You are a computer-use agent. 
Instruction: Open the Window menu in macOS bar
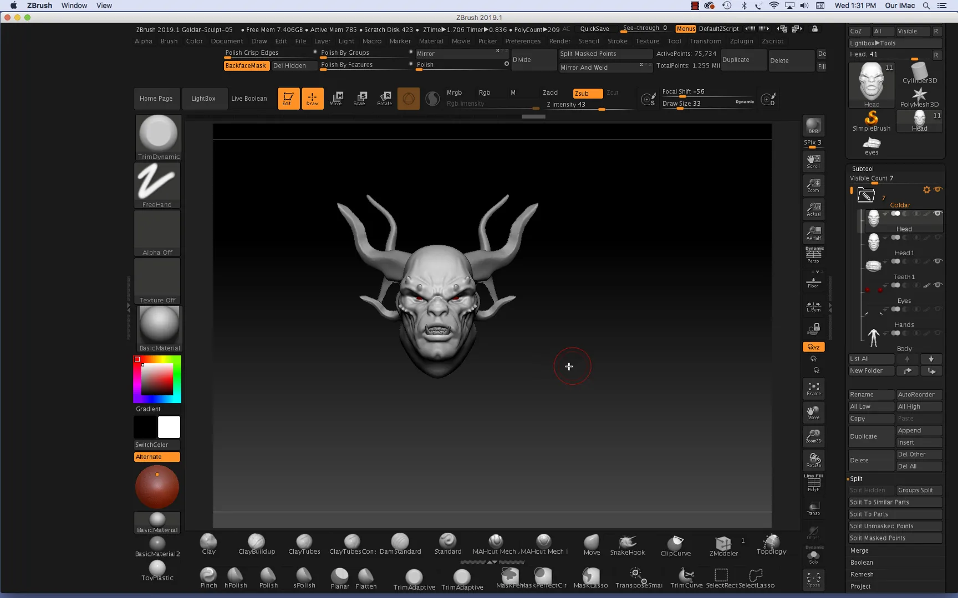click(74, 6)
